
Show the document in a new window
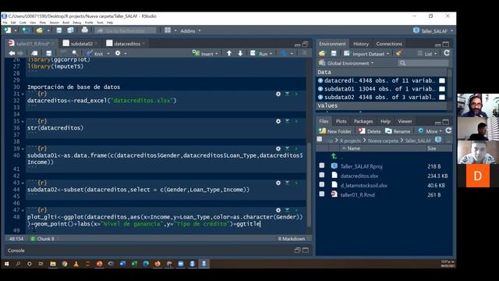[x=34, y=53]
